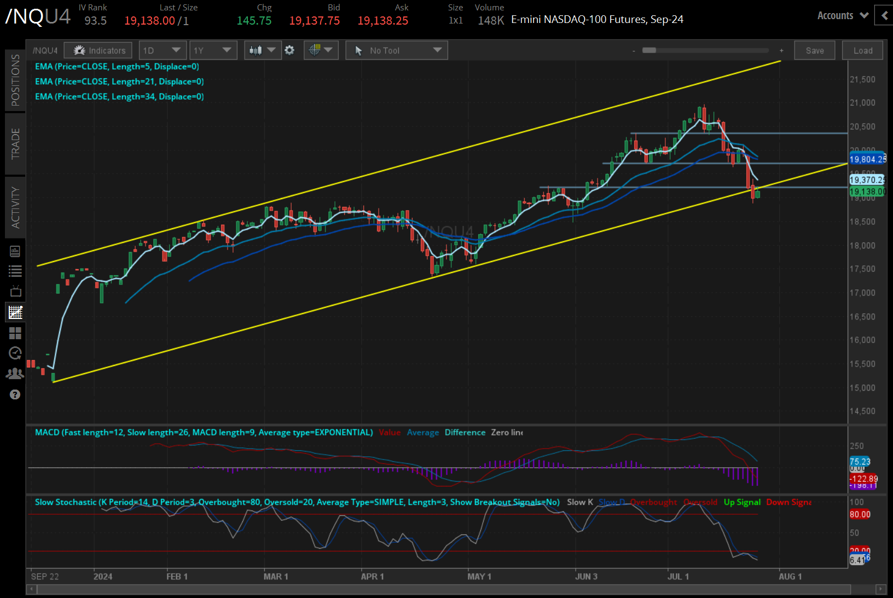
Task: Switch to the POSITIONS tab
Action: pyautogui.click(x=15, y=80)
